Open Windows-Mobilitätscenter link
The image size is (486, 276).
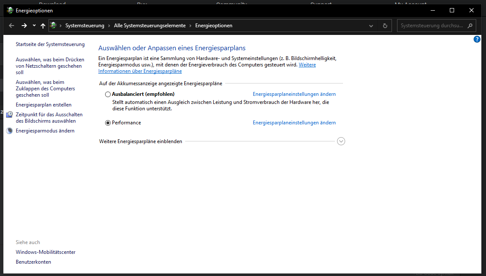[46, 252]
